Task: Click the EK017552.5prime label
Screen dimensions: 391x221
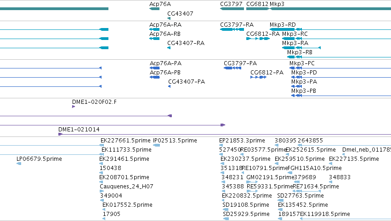Action: coord(127,205)
